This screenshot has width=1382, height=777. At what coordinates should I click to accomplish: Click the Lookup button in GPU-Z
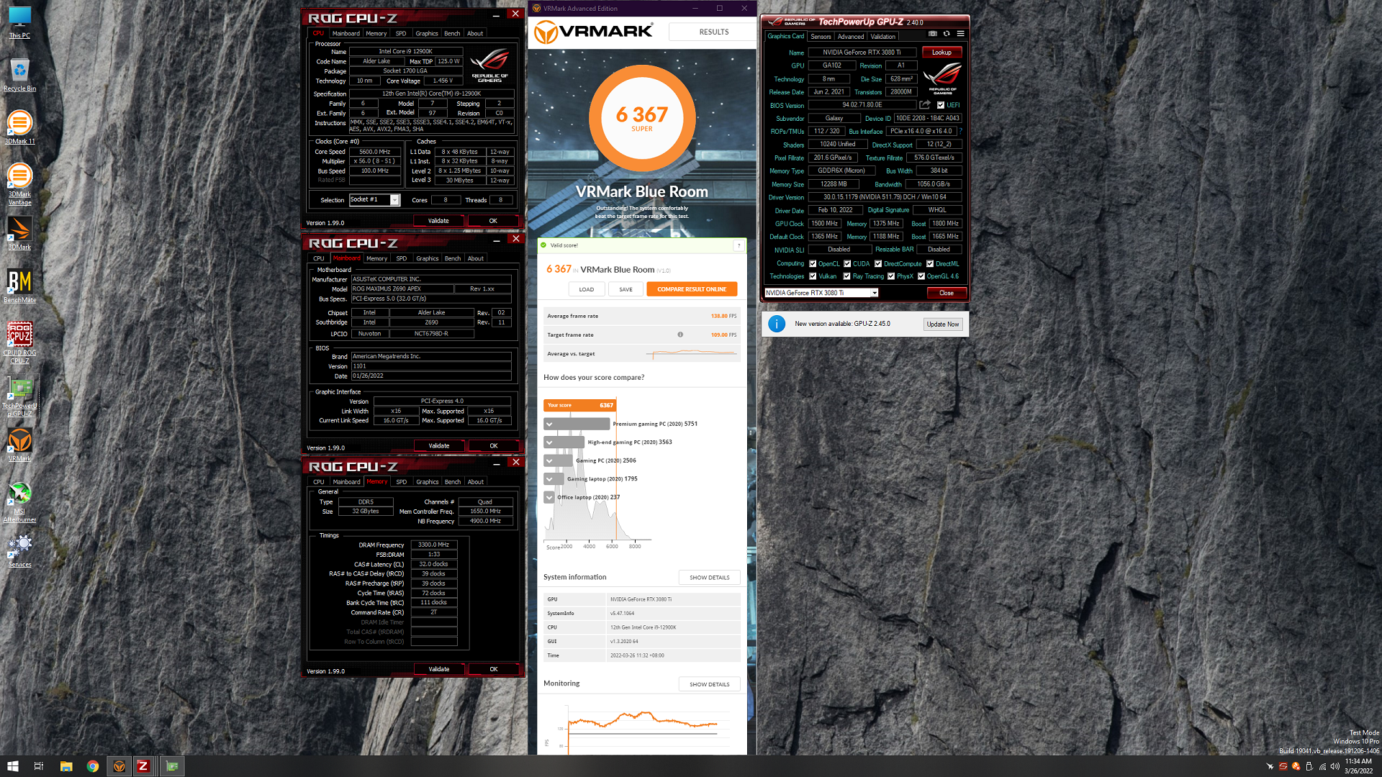(941, 53)
